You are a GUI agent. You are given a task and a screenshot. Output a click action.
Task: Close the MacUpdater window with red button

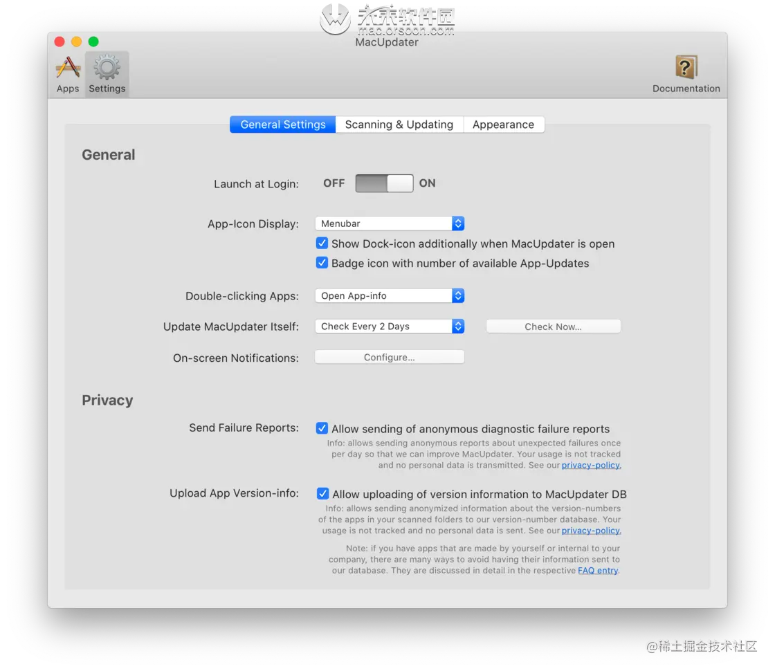coord(60,42)
